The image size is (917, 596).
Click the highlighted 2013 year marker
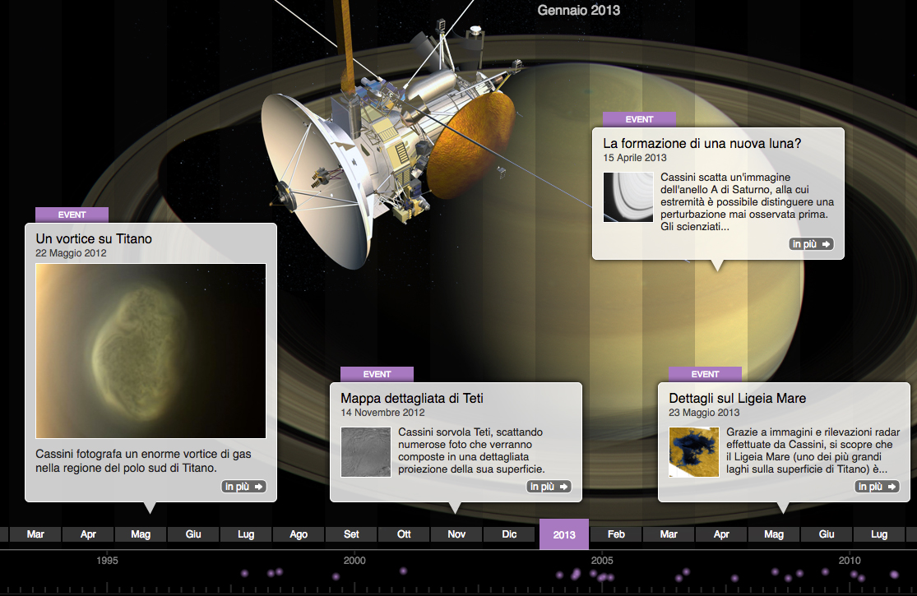click(564, 534)
